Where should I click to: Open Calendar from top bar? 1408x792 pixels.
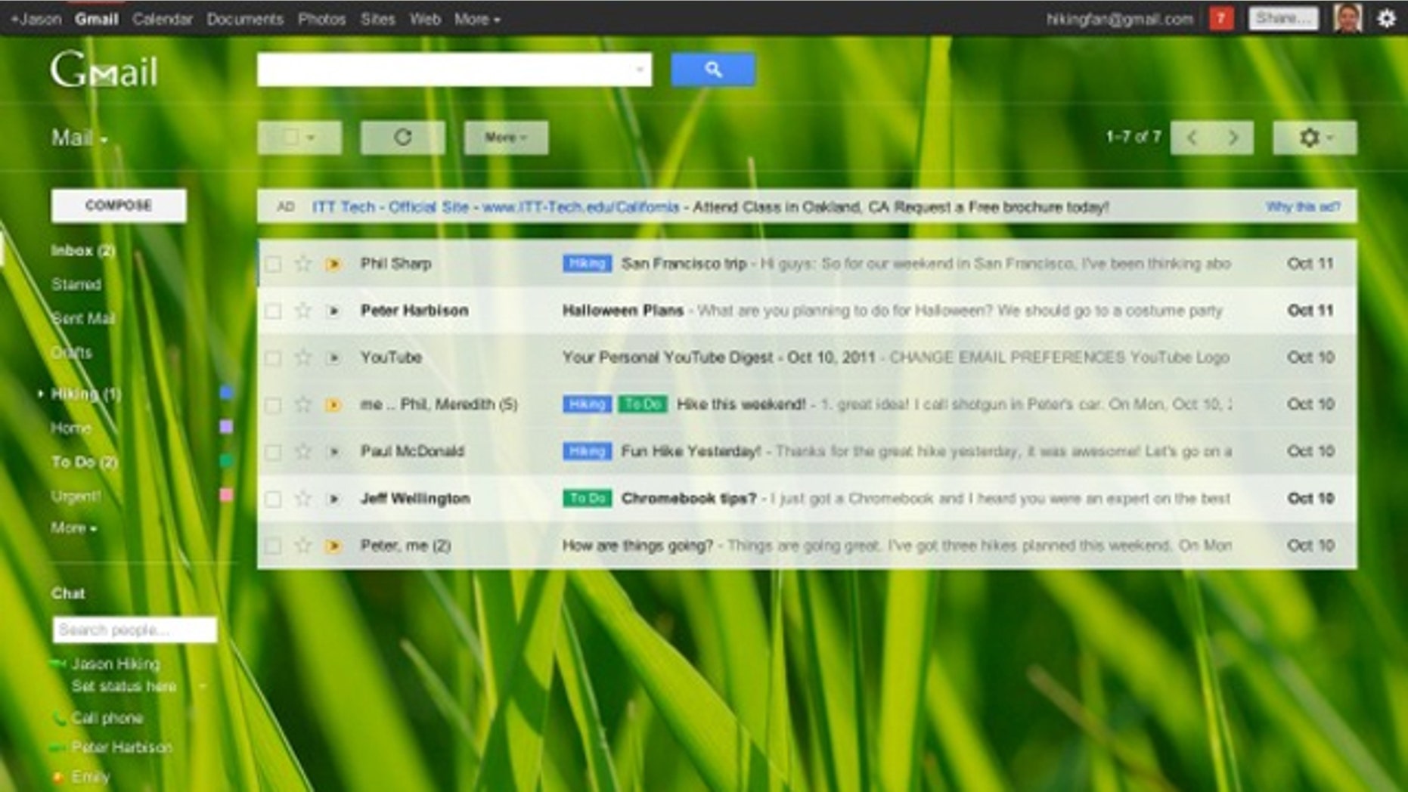[162, 19]
